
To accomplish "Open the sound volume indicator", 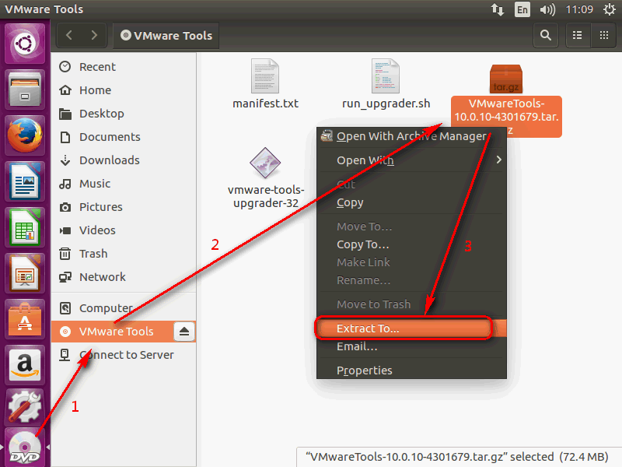I will coord(547,9).
